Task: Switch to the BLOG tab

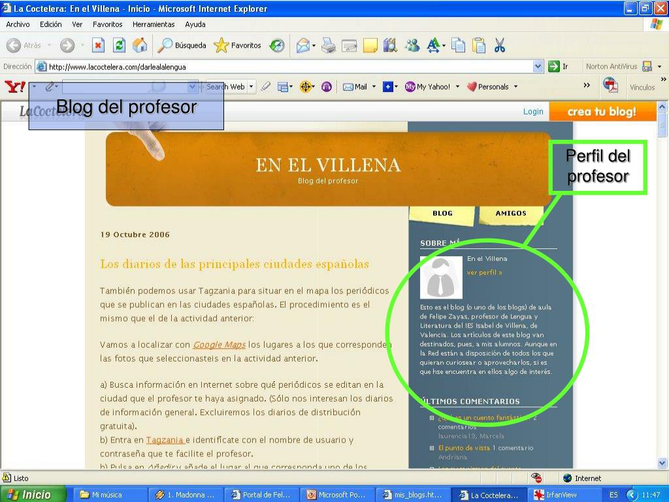Action: (x=442, y=214)
